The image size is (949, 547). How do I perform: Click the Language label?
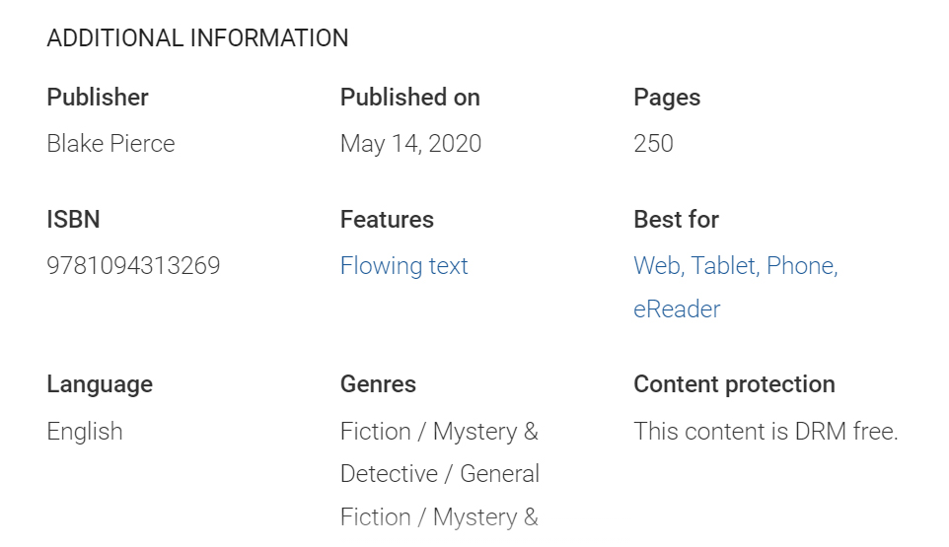tap(100, 384)
